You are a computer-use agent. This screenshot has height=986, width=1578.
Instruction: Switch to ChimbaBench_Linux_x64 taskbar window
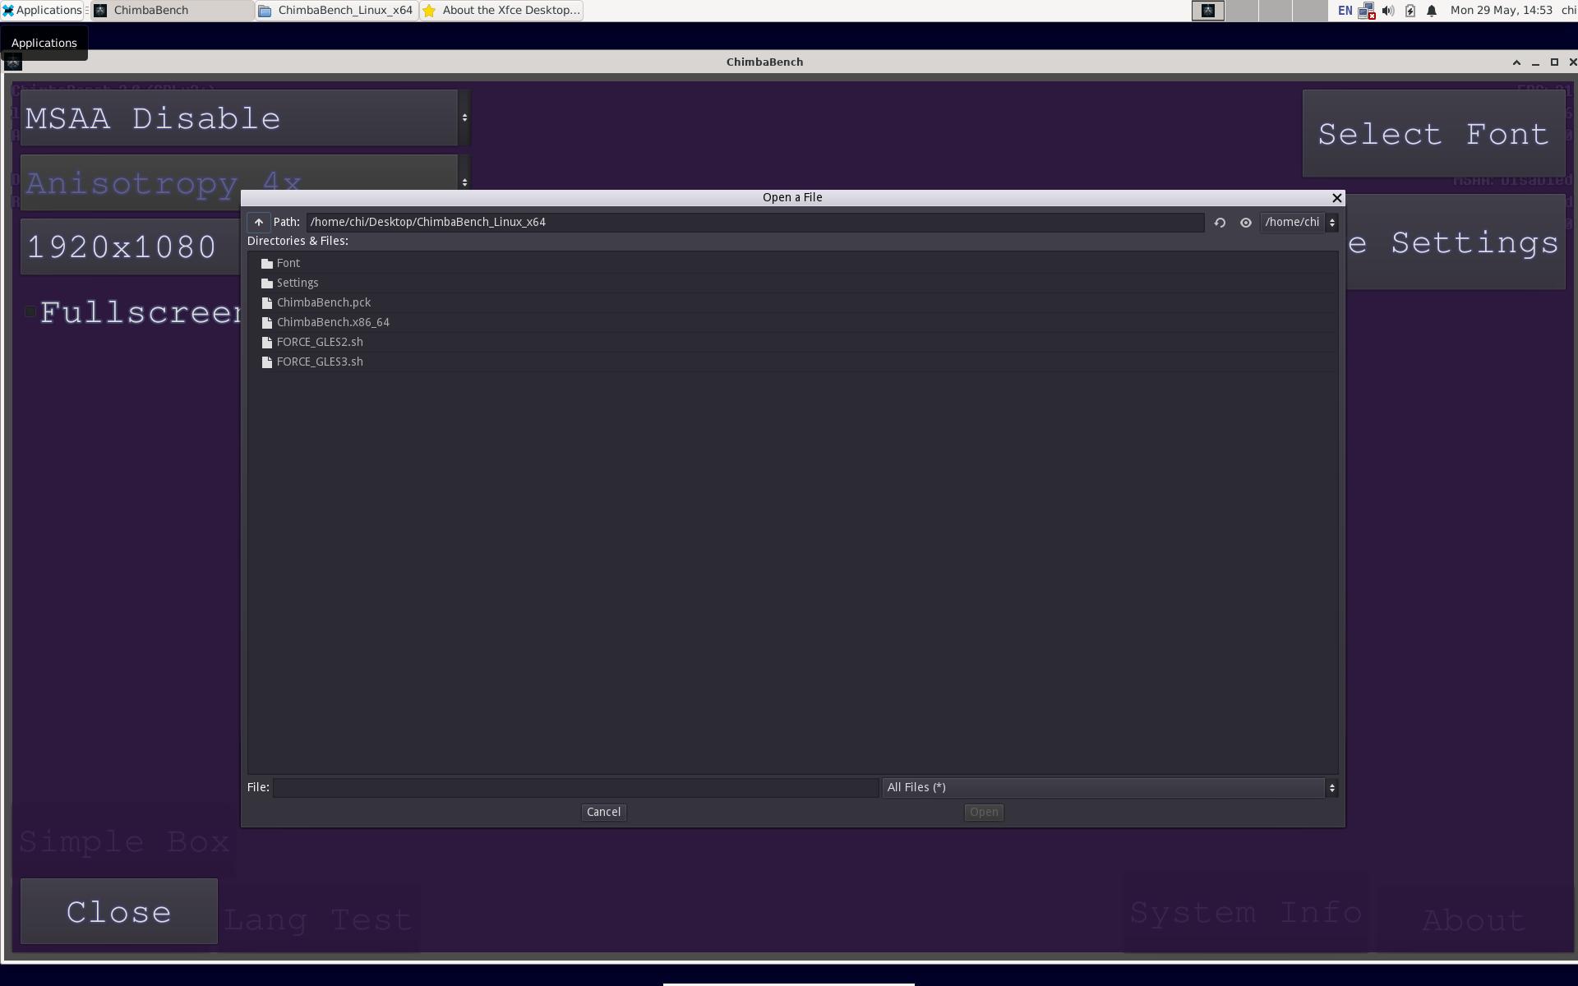[336, 11]
